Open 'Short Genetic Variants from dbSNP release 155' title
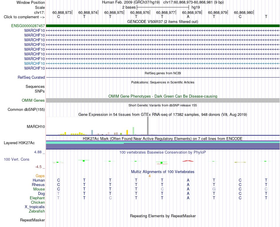The image size is (280, 227). (x=163, y=105)
